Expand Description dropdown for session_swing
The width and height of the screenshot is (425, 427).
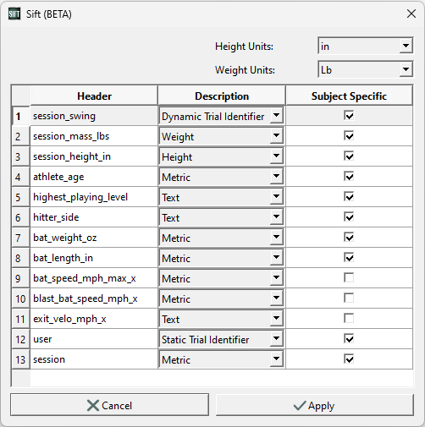(276, 116)
